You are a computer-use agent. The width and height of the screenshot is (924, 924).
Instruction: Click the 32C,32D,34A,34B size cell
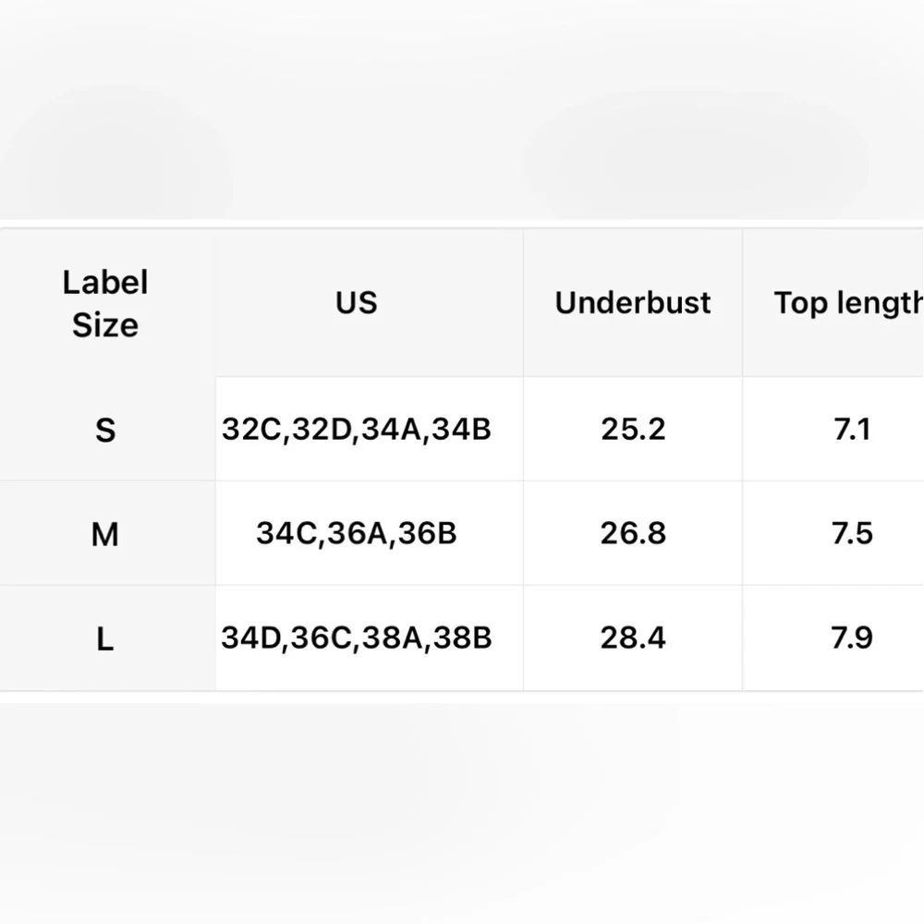click(357, 429)
